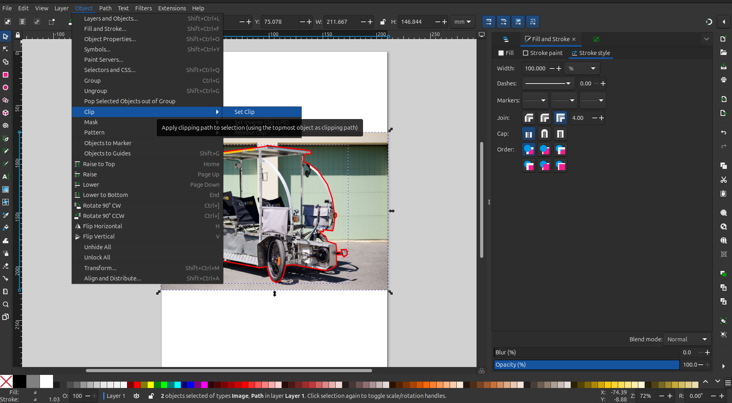
Task: Click Unhide All entry
Action: pos(148,247)
